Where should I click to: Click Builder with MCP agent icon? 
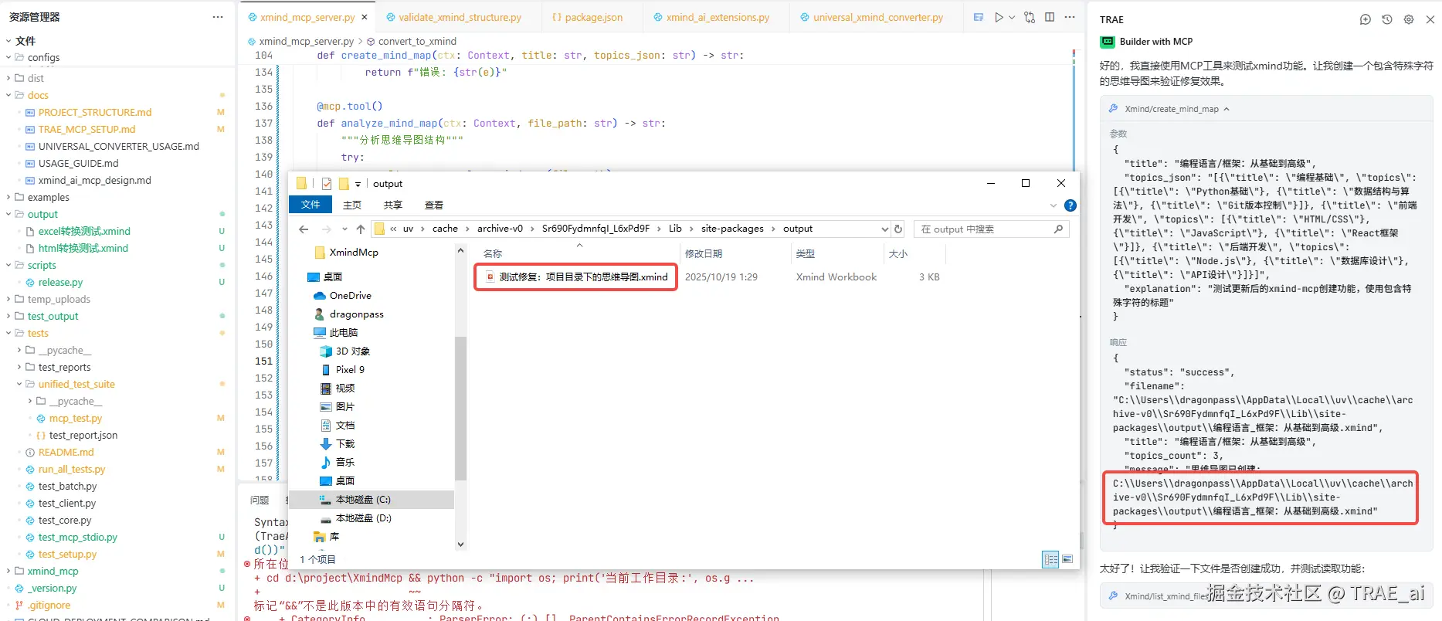click(x=1108, y=42)
